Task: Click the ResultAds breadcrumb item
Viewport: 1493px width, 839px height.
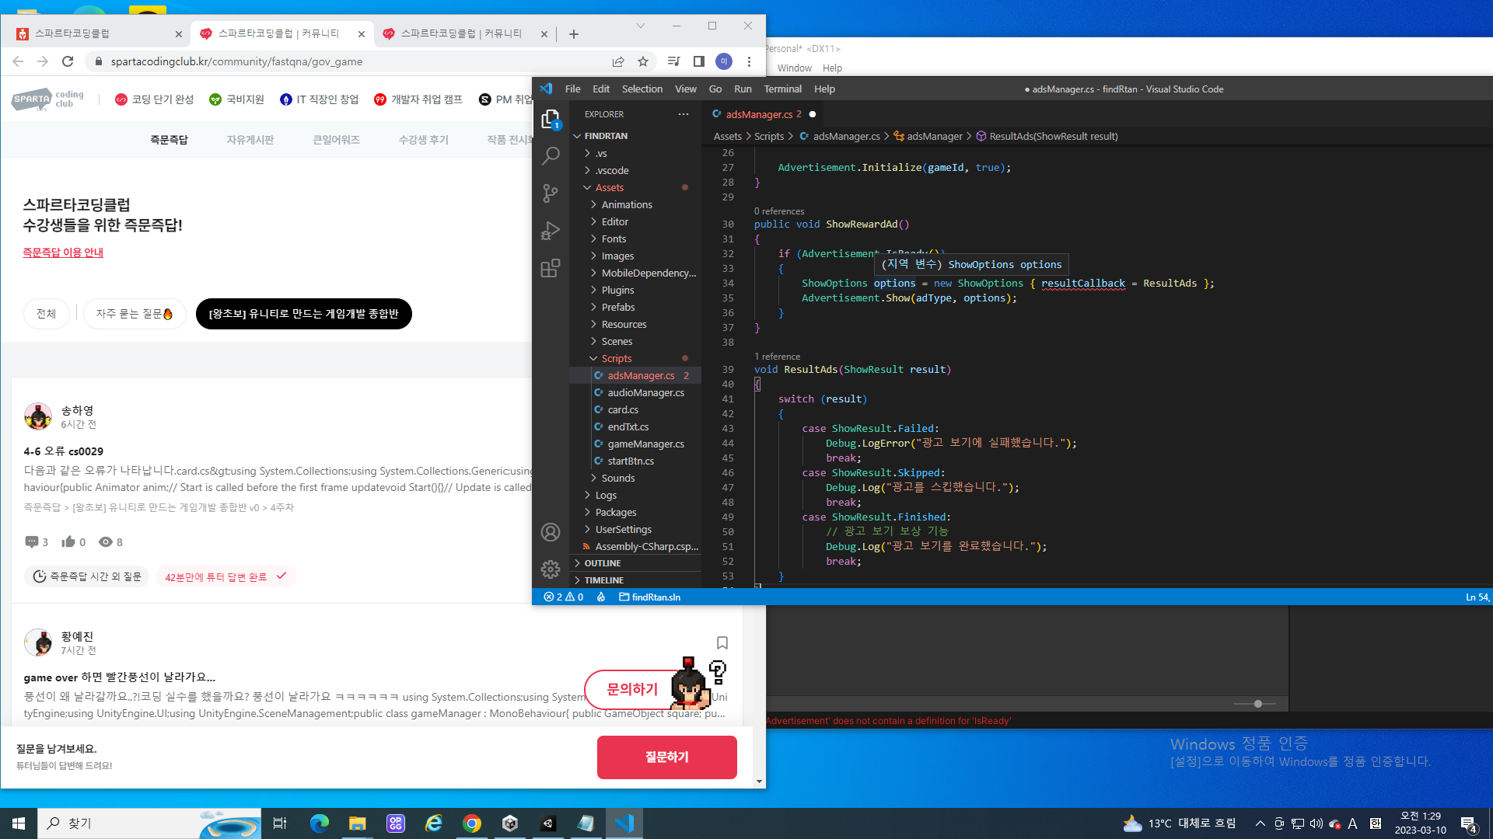Action: pos(1047,136)
